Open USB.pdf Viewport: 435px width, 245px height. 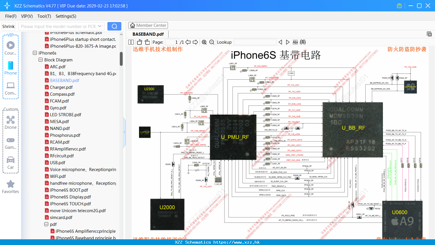[x=57, y=162]
